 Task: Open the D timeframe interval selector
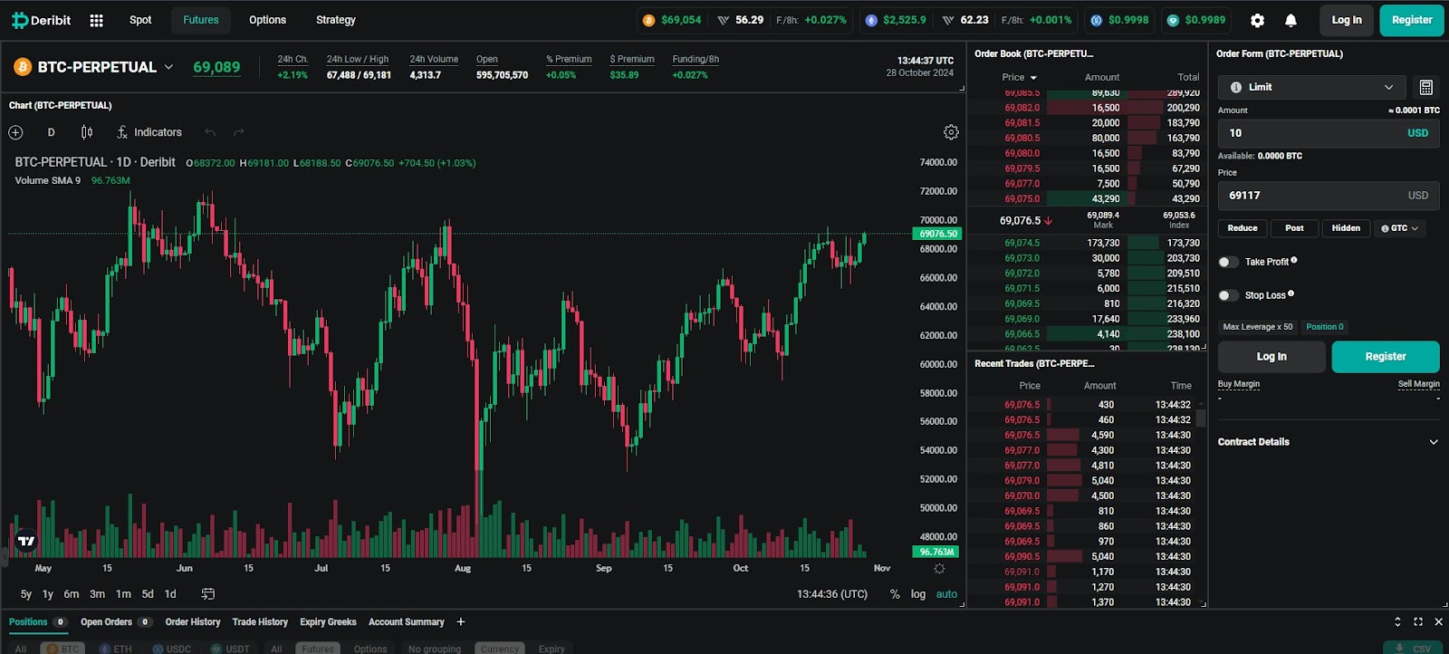52,132
